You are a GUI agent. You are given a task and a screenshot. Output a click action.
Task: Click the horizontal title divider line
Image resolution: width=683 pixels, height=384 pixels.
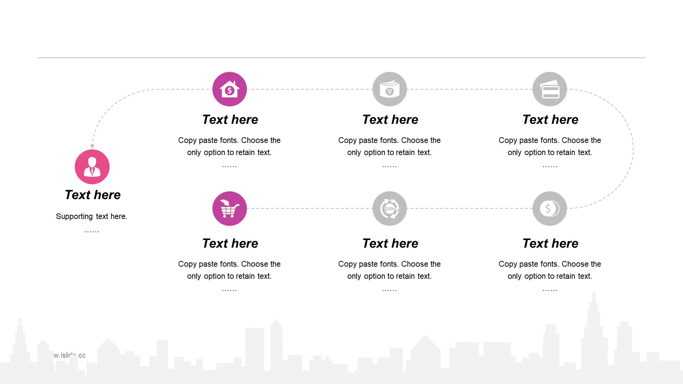click(x=341, y=58)
